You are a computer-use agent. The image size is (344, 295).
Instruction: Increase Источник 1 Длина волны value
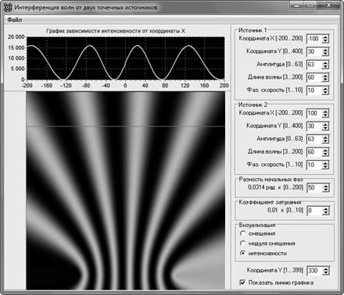(x=325, y=76)
